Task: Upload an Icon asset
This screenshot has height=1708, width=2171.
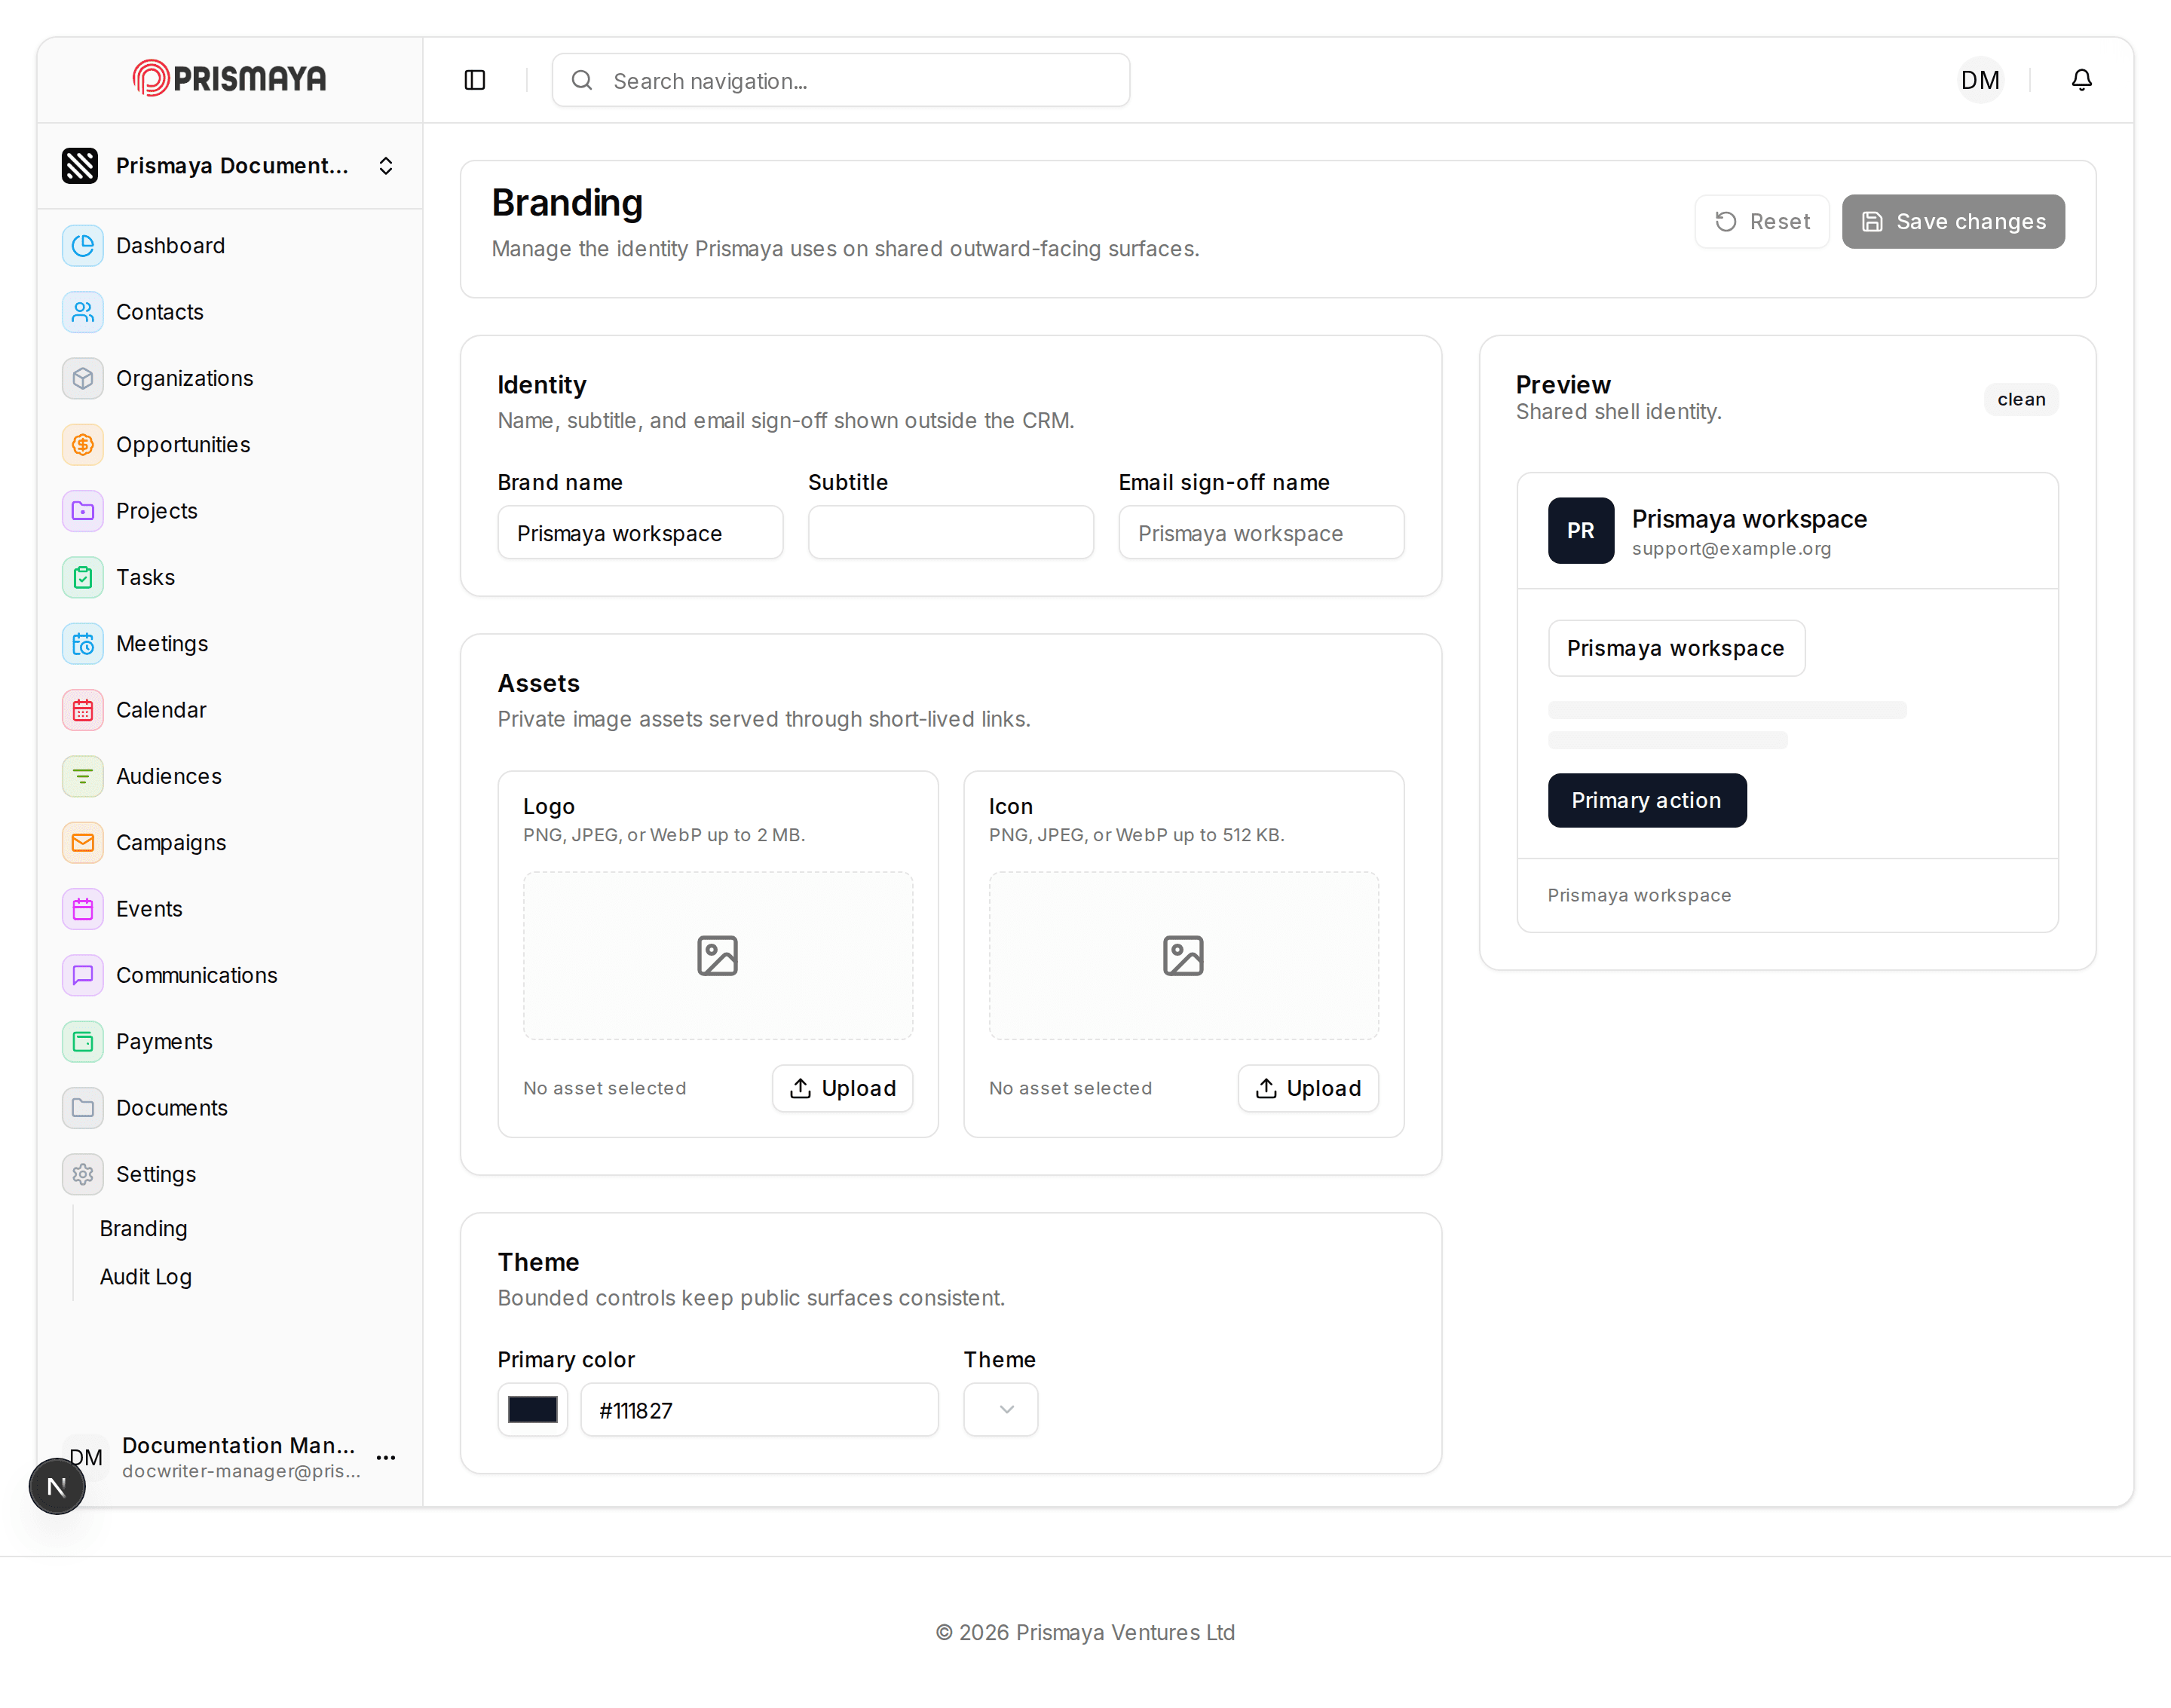Action: pyautogui.click(x=1309, y=1088)
